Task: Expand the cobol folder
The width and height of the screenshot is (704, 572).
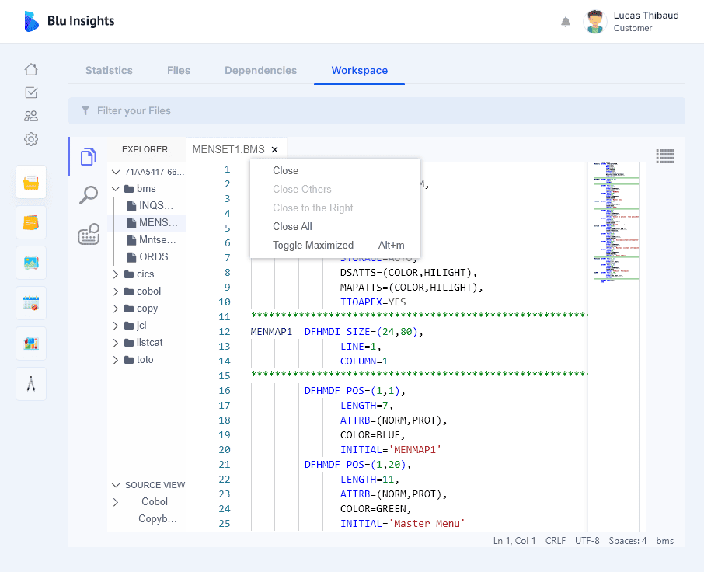Action: click(x=116, y=291)
